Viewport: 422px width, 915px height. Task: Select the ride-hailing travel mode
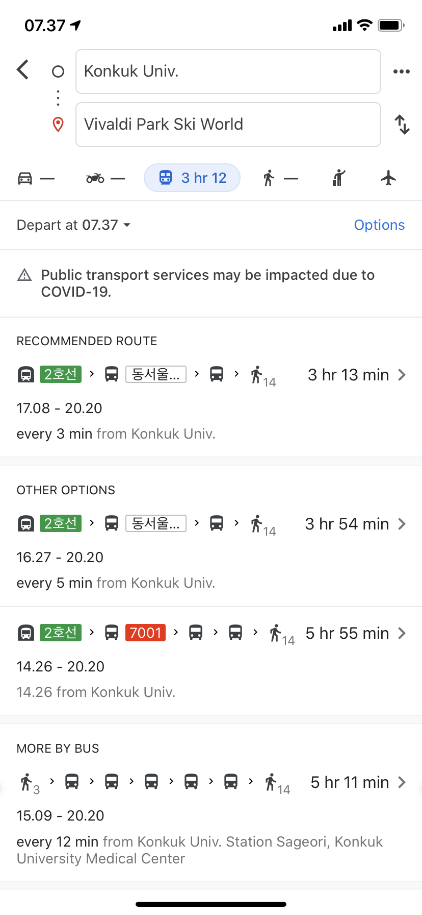coord(339,178)
